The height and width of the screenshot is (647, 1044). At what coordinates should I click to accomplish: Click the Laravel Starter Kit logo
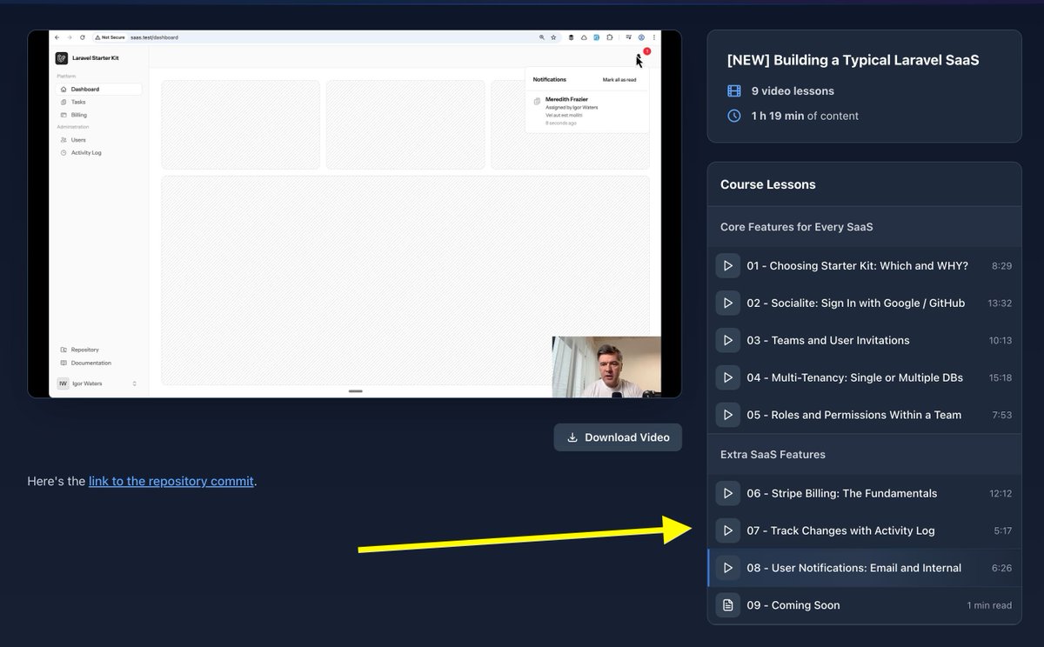pyautogui.click(x=62, y=57)
